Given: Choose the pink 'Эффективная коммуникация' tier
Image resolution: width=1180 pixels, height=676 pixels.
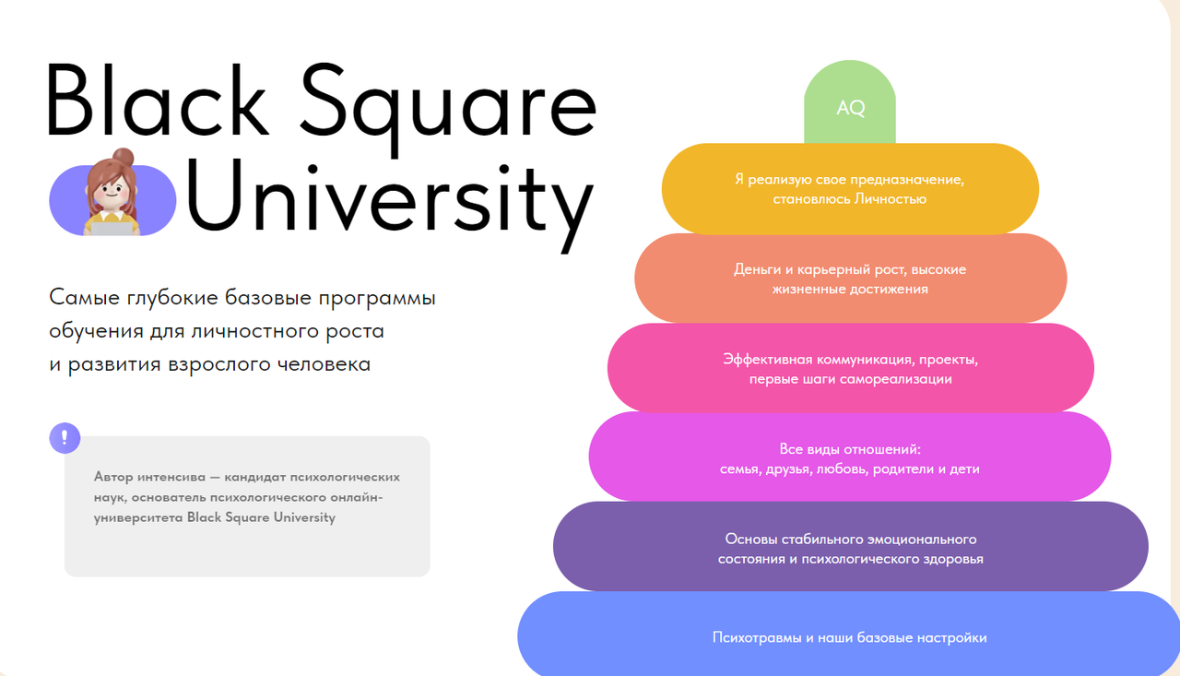Looking at the screenshot, I should (849, 368).
